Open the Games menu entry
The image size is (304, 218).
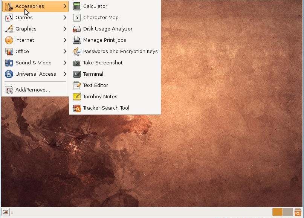(35, 18)
